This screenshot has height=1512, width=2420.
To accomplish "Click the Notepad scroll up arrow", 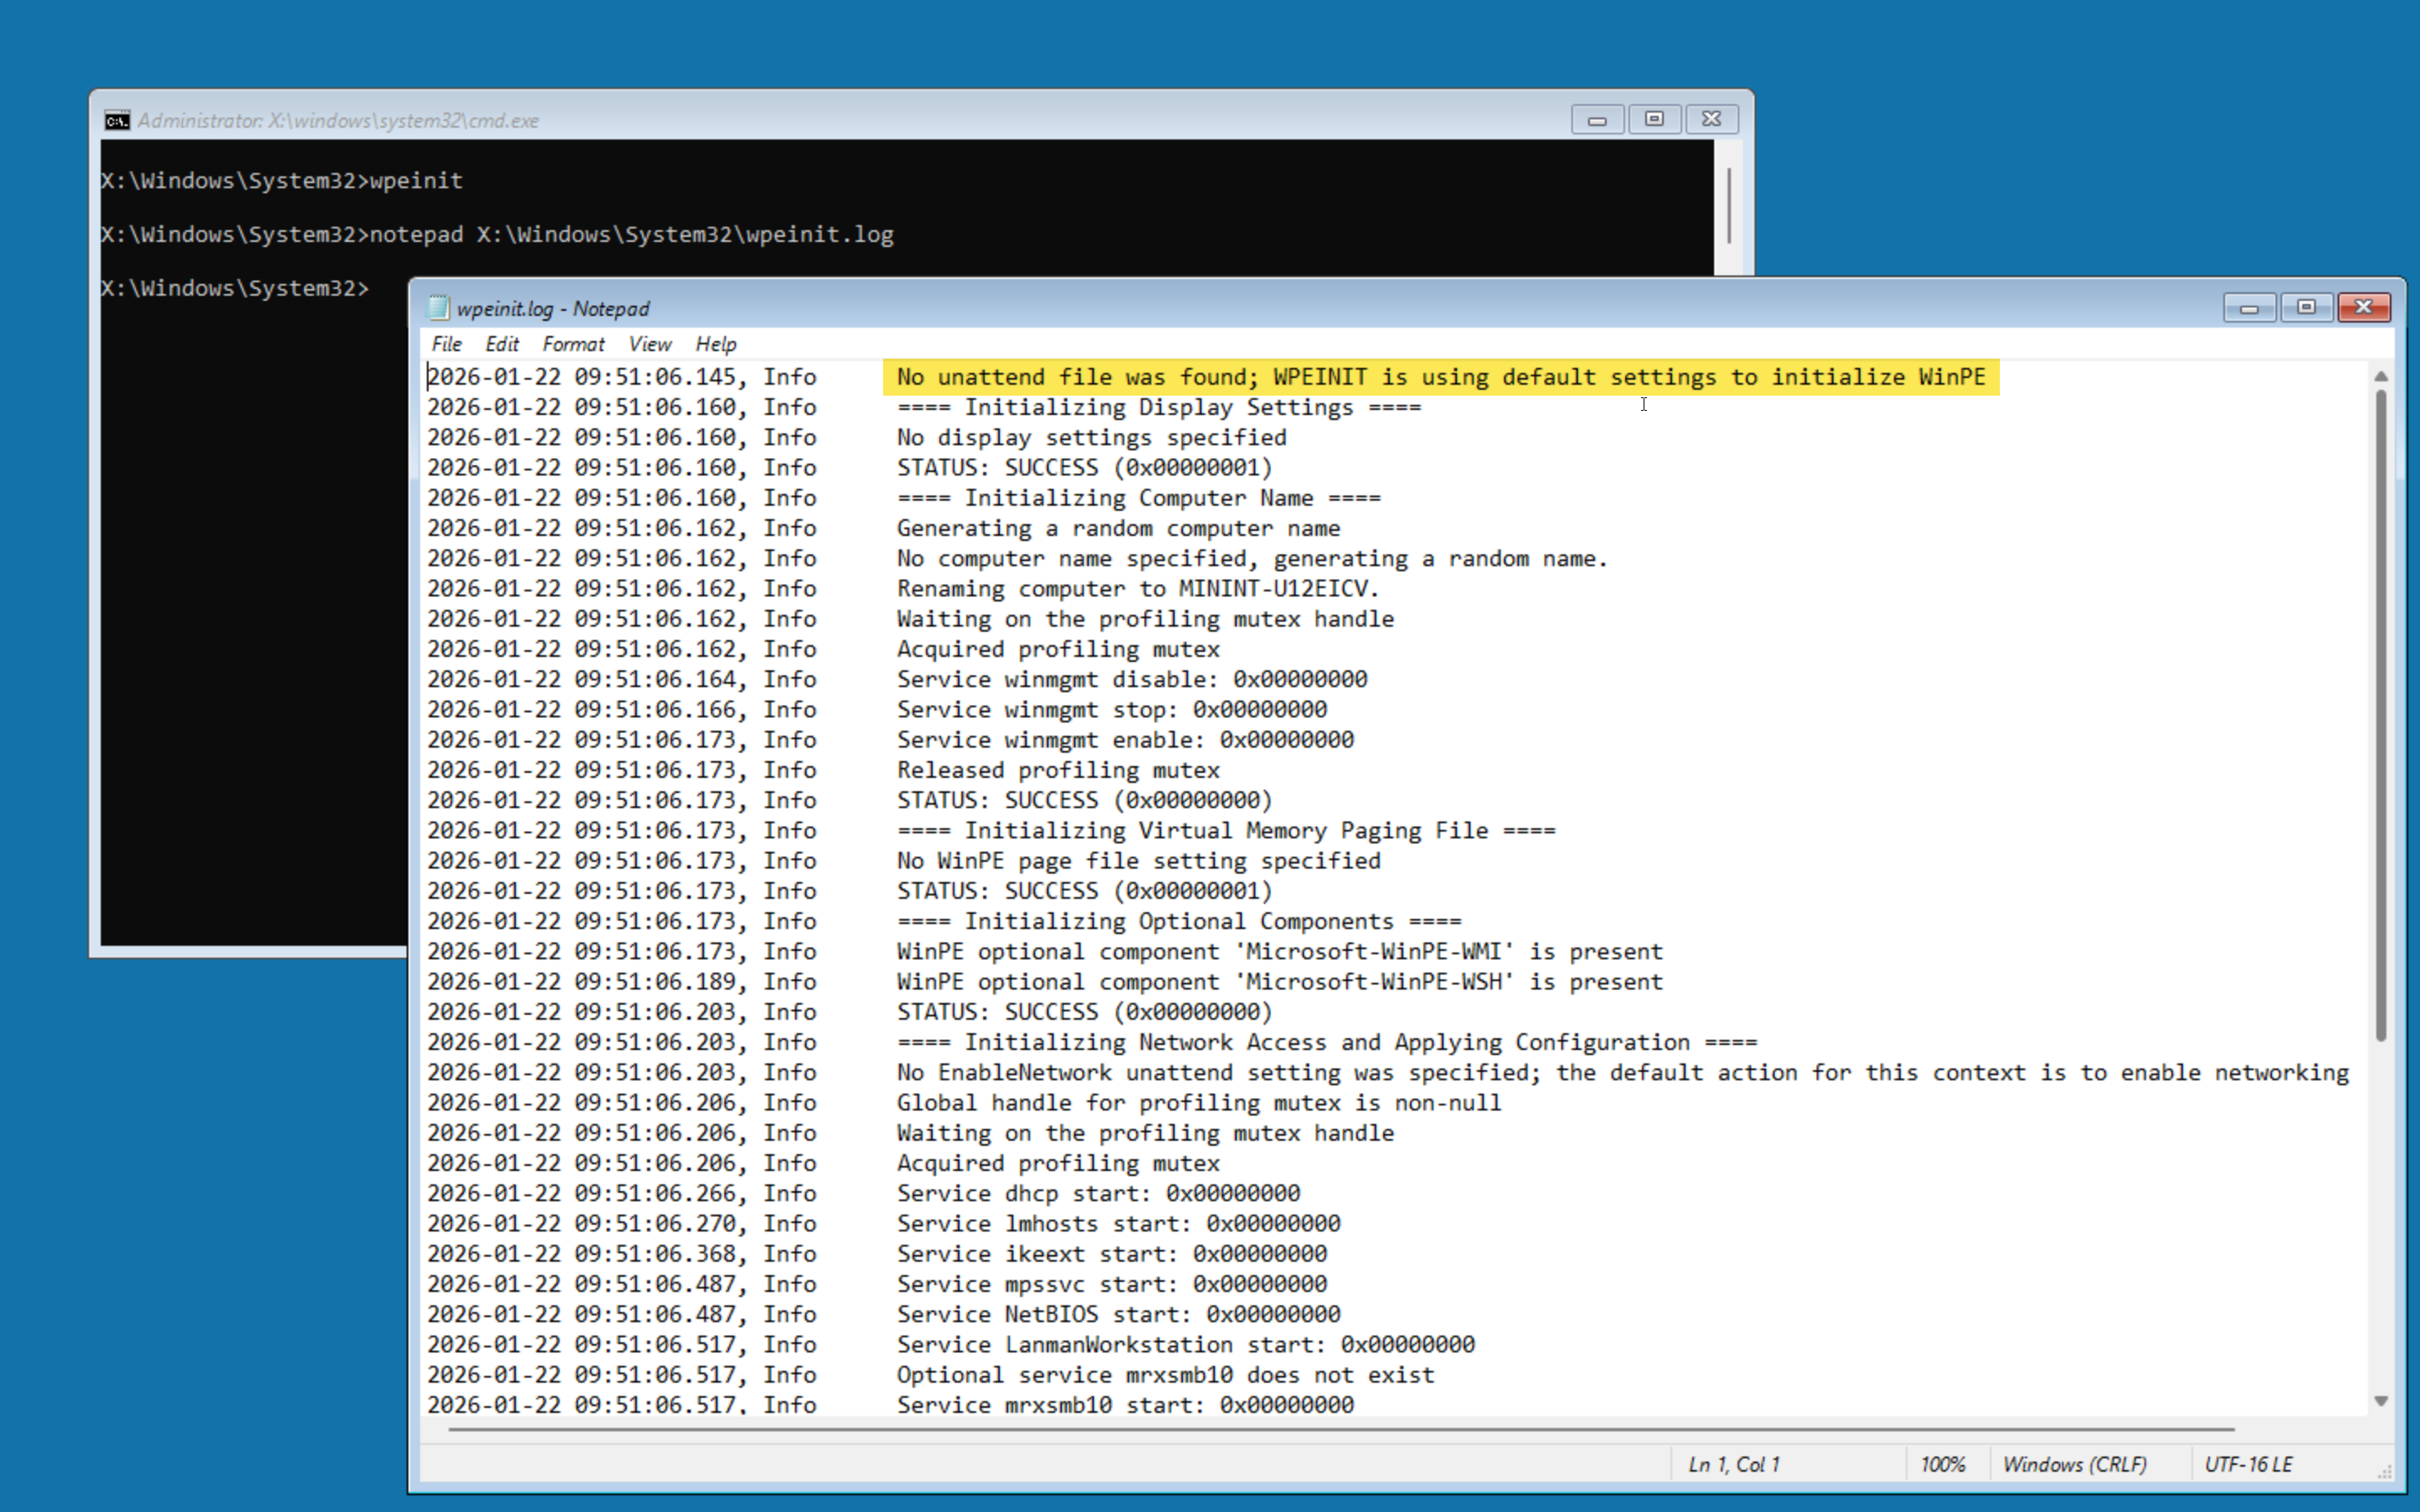I will coord(2380,377).
